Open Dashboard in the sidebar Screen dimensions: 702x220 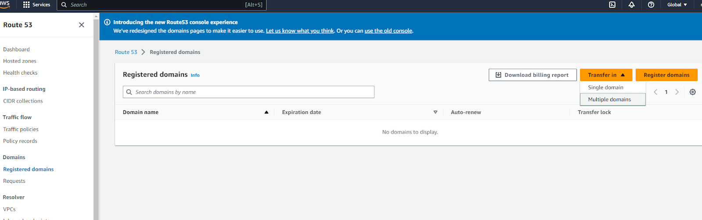pyautogui.click(x=16, y=50)
